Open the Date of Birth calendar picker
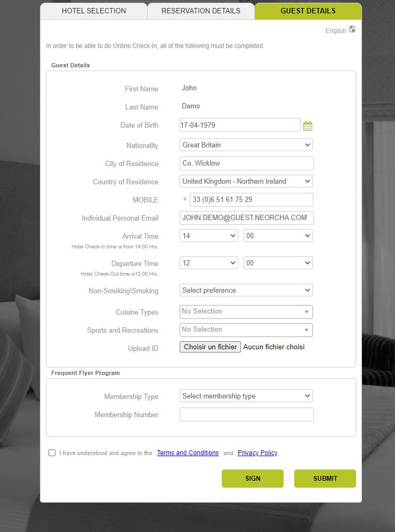Screen dimensions: 395x532 coord(308,126)
